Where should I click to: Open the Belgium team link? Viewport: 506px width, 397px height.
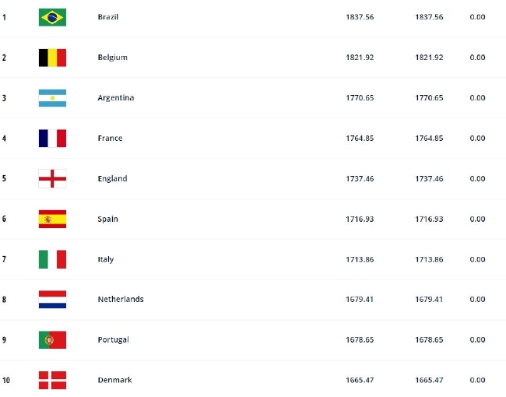(x=112, y=58)
